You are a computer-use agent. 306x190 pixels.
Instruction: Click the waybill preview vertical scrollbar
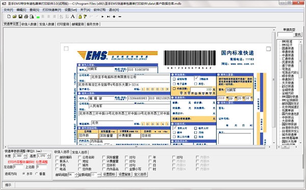273,86
